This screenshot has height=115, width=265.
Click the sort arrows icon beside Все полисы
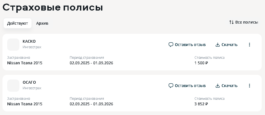tap(232, 22)
